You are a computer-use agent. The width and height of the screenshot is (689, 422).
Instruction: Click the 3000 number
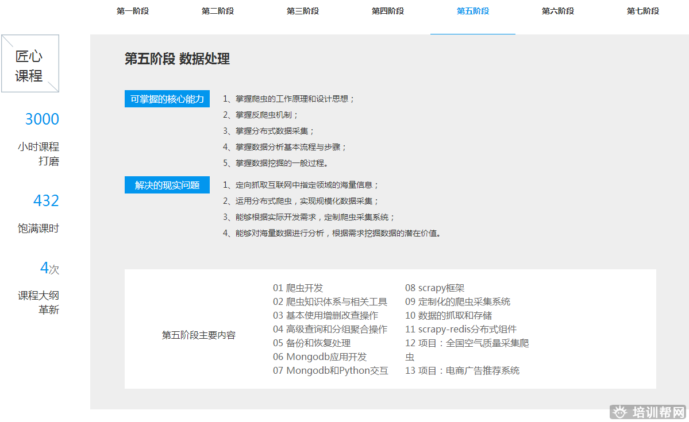[x=42, y=119]
